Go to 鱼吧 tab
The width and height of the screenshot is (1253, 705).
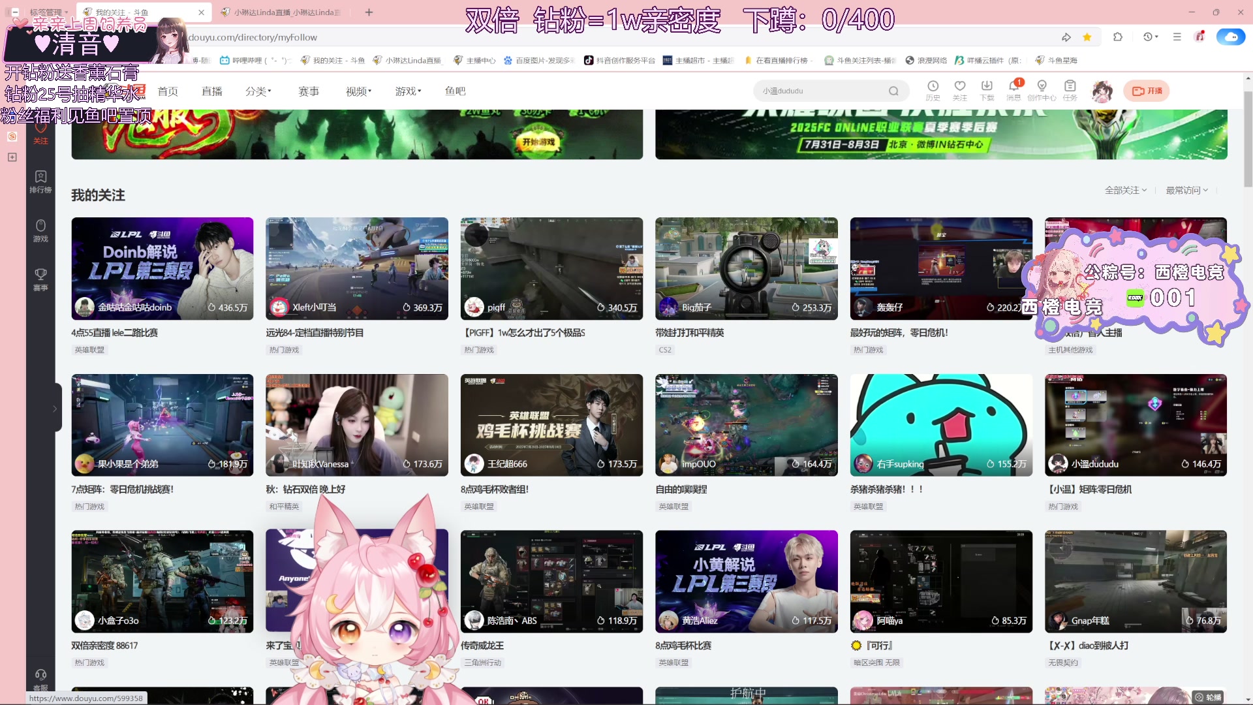click(456, 91)
